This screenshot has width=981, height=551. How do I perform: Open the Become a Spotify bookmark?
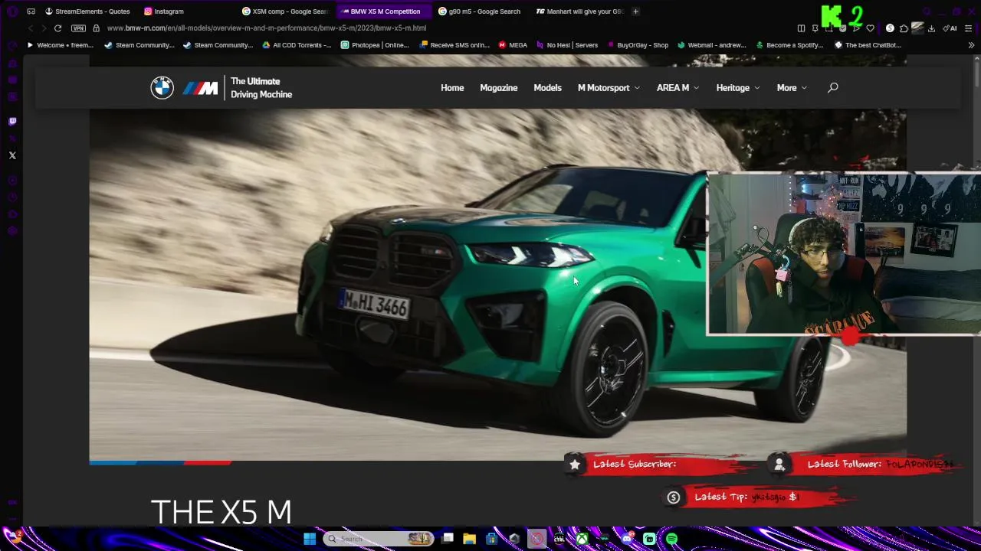point(789,45)
